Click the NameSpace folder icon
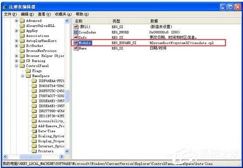 pyautogui.click(x=28, y=76)
